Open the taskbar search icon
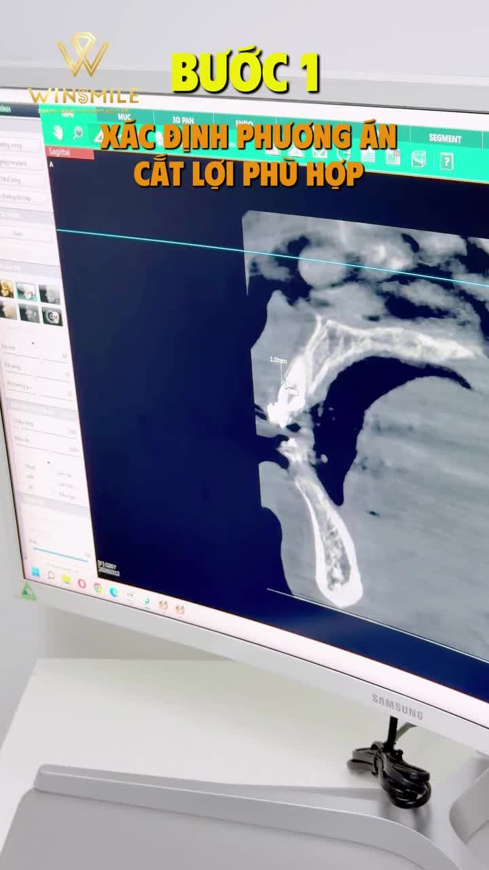Image resolution: width=489 pixels, height=870 pixels. click(x=51, y=576)
